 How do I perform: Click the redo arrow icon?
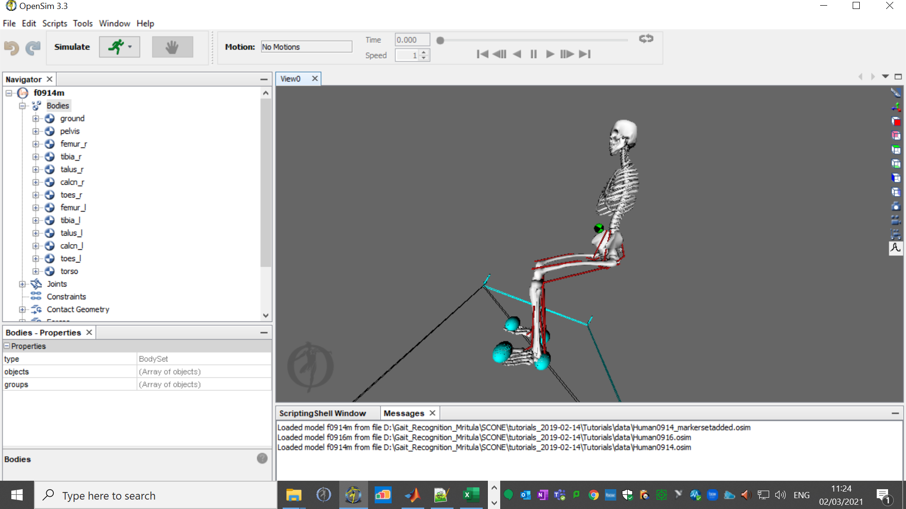coord(33,47)
